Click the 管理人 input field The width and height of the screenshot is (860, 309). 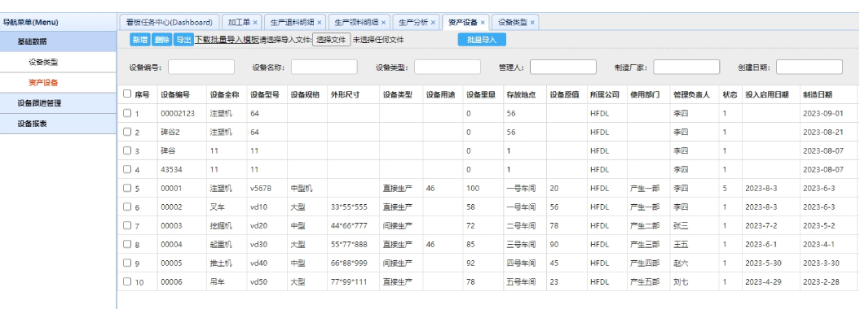click(563, 67)
